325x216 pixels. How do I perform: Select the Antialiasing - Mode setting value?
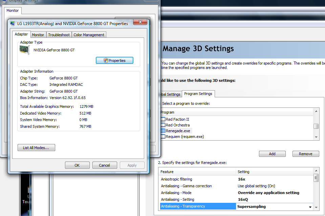tap(268, 193)
